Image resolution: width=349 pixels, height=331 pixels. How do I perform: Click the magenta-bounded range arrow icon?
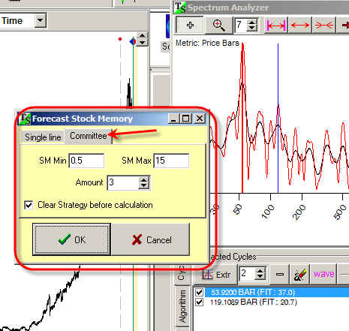276,25
